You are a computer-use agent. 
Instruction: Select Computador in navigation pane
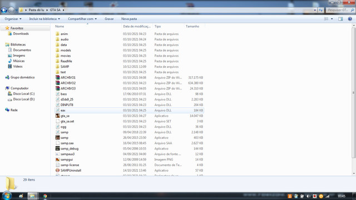pyautogui.click(x=19, y=88)
